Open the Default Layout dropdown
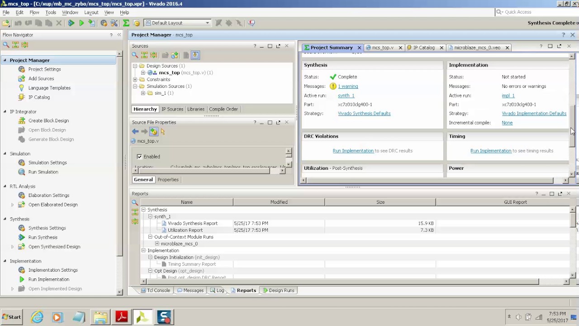This screenshot has height=326, width=579. (177, 23)
